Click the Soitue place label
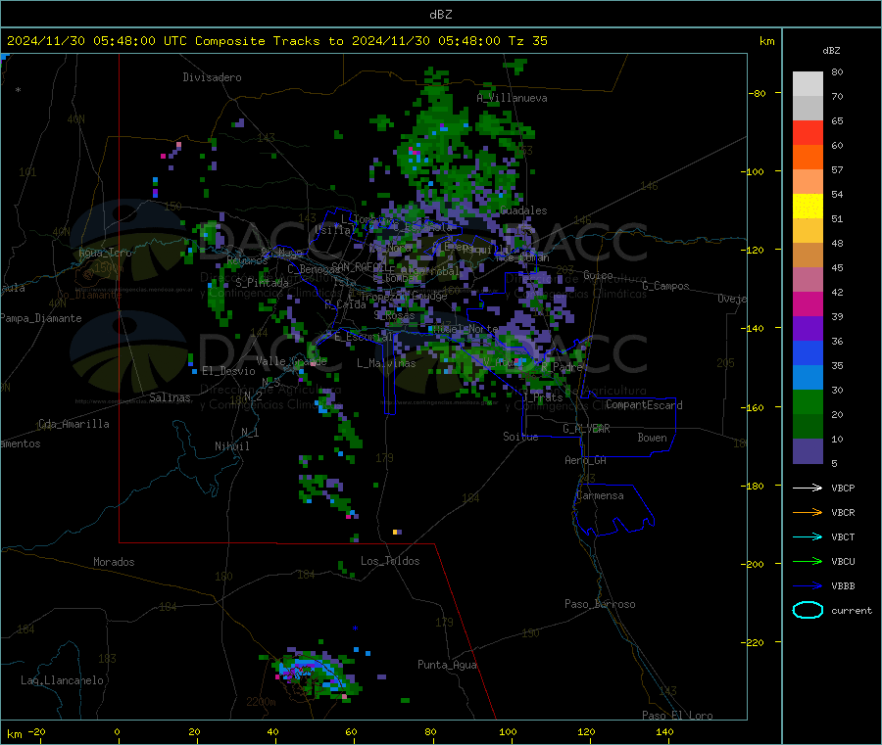This screenshot has width=882, height=745. point(520,437)
